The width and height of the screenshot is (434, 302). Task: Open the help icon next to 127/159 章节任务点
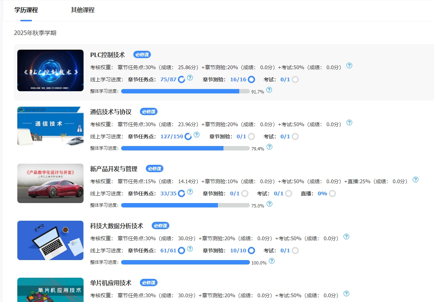tap(197, 135)
